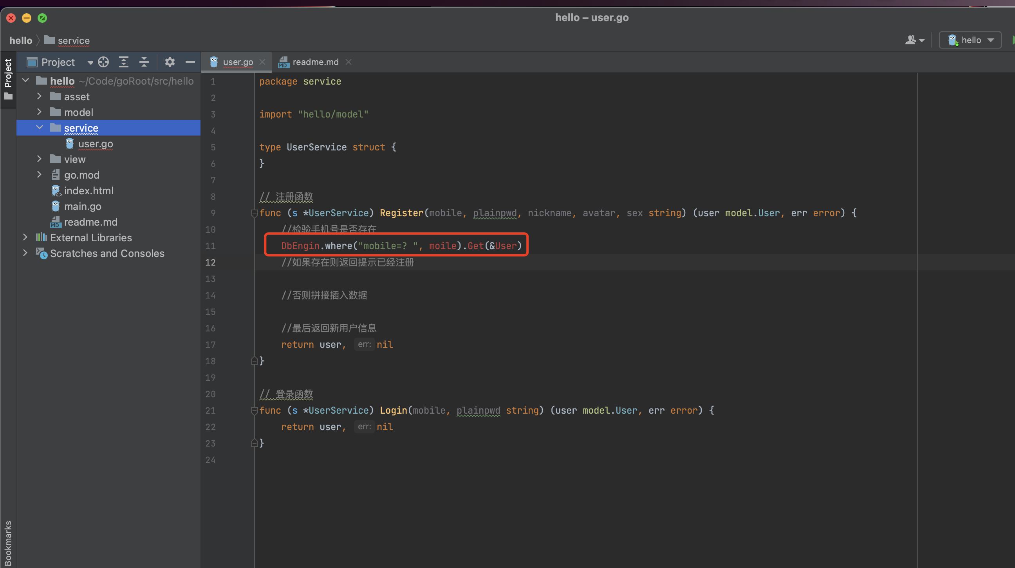Select user.go file in project tree
The width and height of the screenshot is (1015, 568).
(96, 144)
